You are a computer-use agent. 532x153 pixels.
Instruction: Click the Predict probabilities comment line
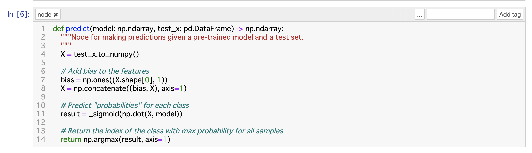click(x=125, y=105)
